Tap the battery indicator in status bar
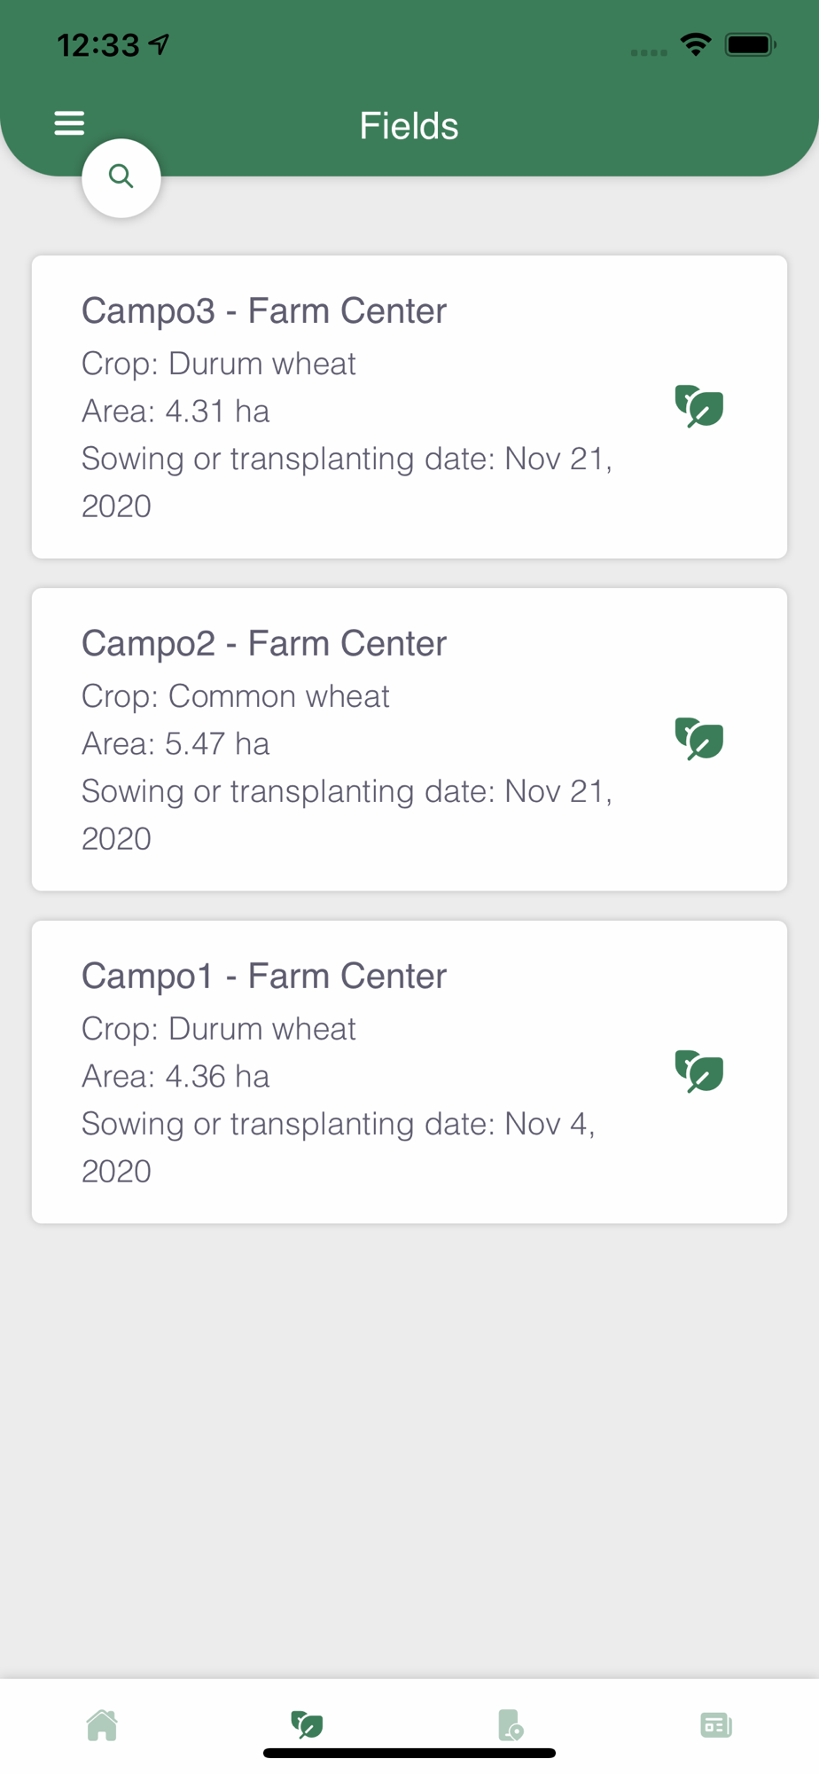The height and width of the screenshot is (1774, 819). [750, 44]
